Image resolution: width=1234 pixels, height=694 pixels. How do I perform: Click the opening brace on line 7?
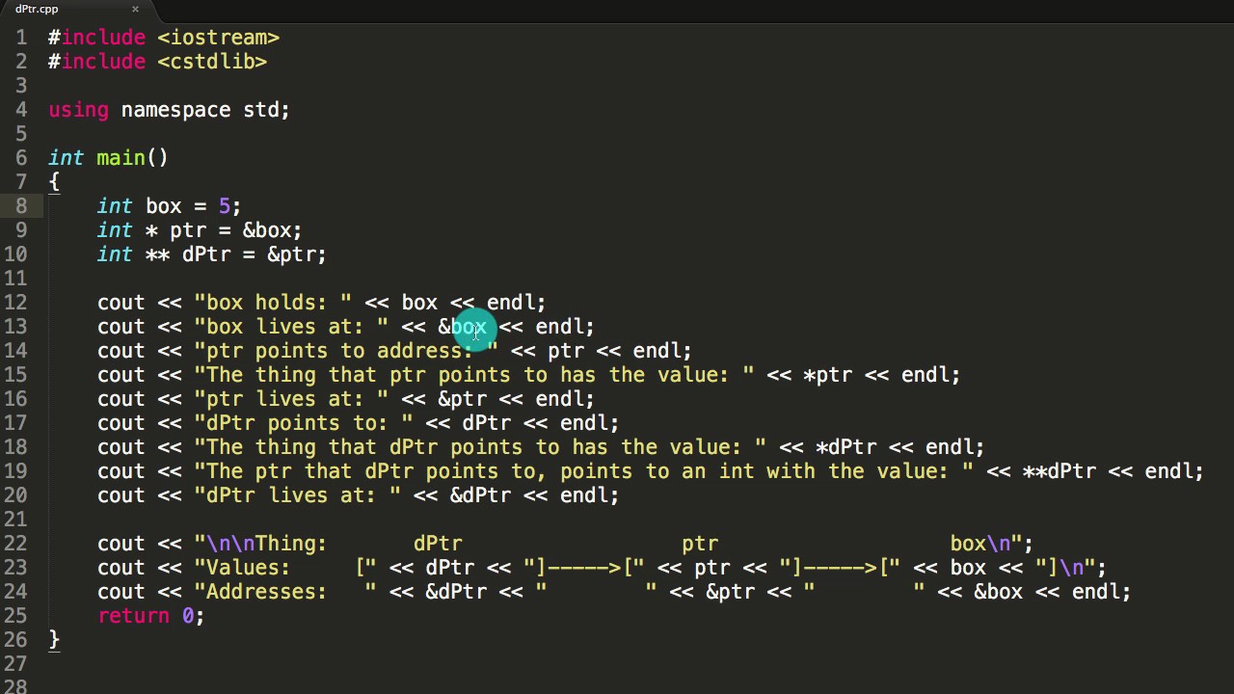point(54,182)
